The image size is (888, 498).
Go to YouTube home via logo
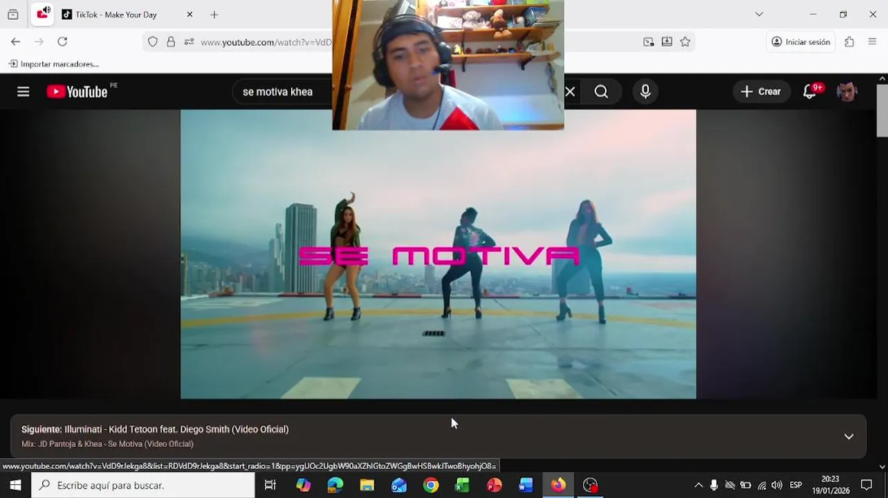77,91
